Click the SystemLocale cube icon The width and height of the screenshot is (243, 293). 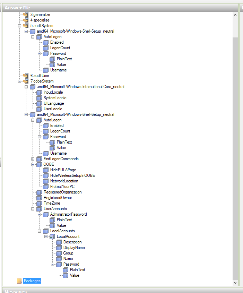[x=39, y=98]
